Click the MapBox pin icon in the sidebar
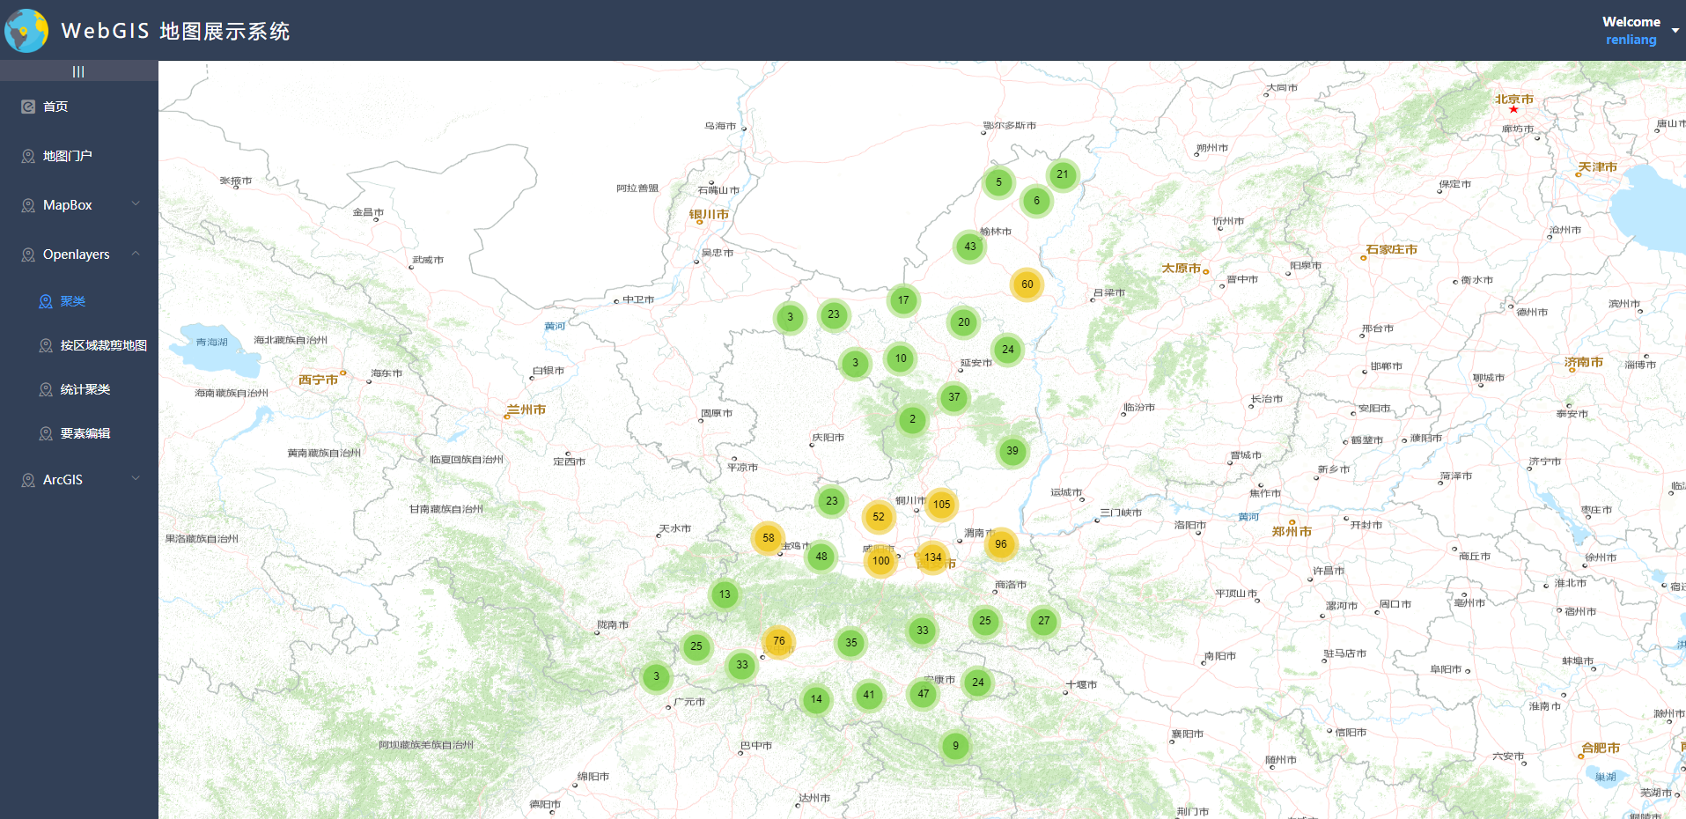The image size is (1686, 819). (28, 205)
